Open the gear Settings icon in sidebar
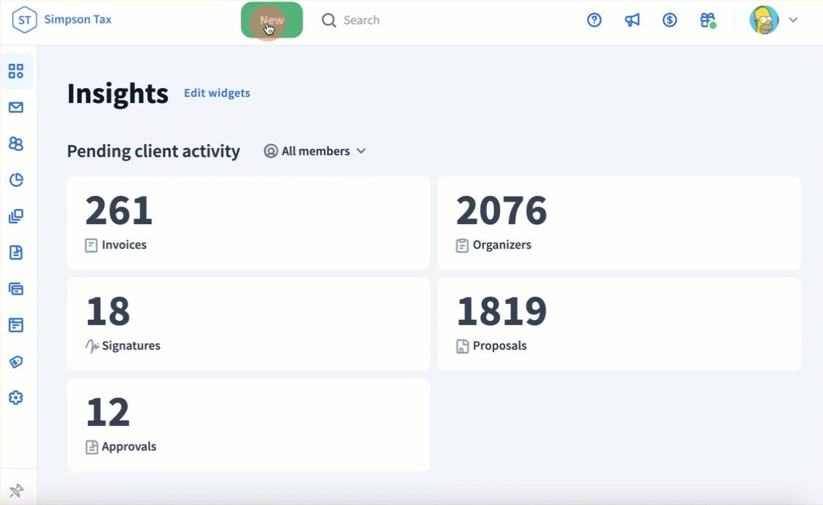 (16, 398)
